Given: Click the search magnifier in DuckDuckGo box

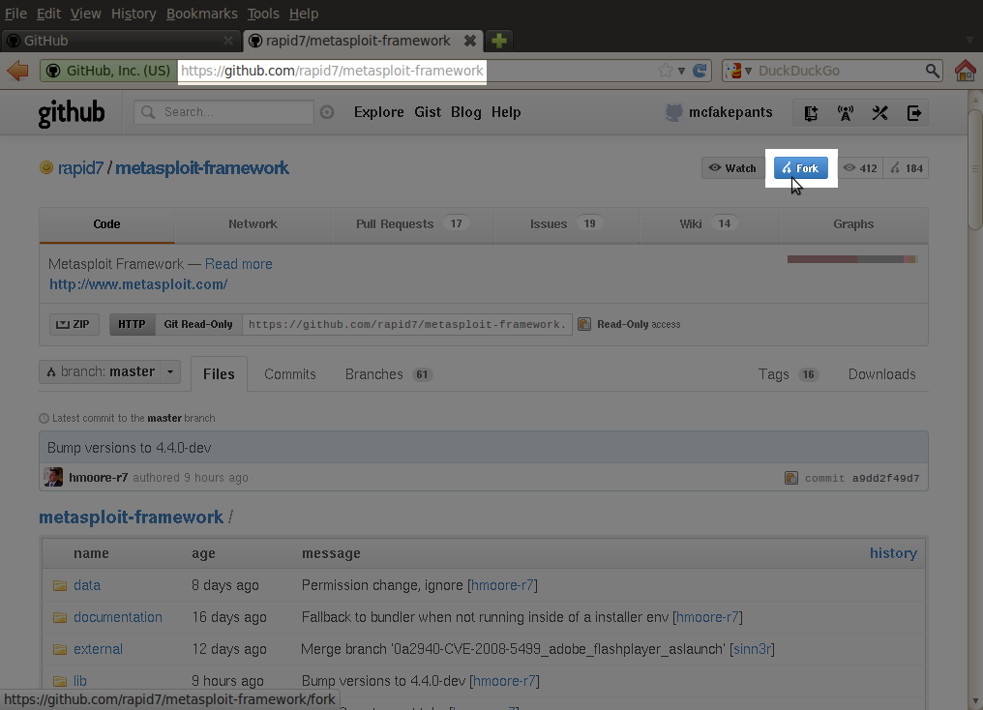Looking at the screenshot, I should (x=933, y=71).
